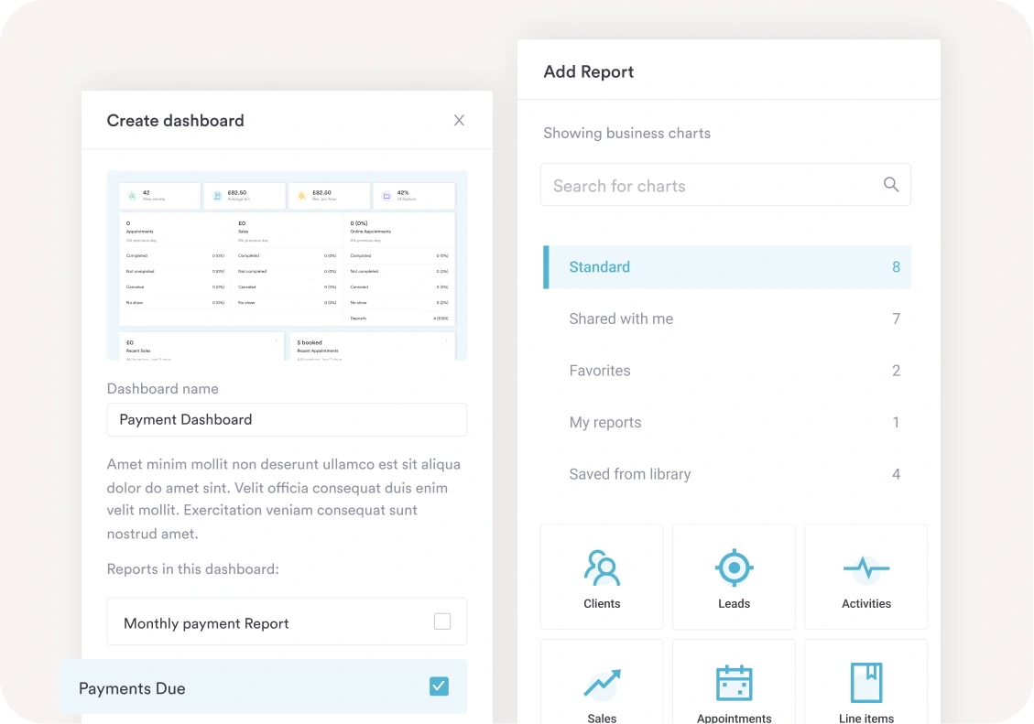1034x724 pixels.
Task: Open the Activities pulse icon tile
Action: tap(865, 569)
